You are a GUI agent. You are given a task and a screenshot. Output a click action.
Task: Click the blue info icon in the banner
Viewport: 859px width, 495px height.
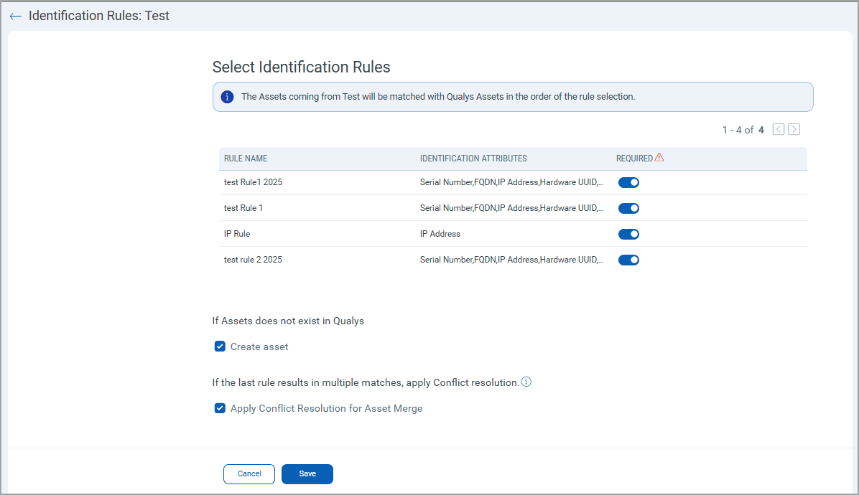coord(227,97)
